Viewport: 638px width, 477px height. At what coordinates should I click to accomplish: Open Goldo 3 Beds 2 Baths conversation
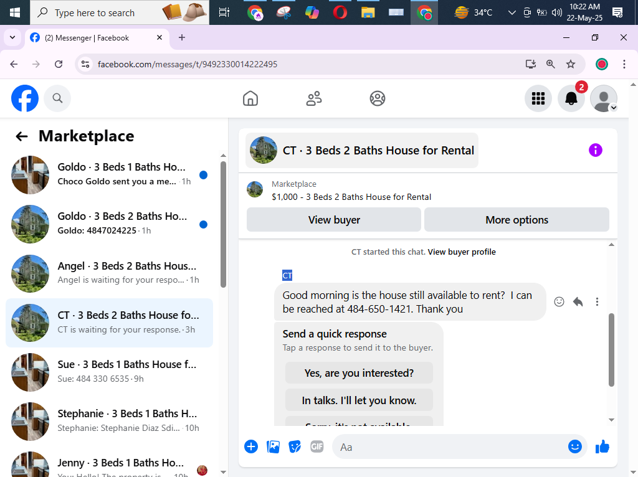109,224
